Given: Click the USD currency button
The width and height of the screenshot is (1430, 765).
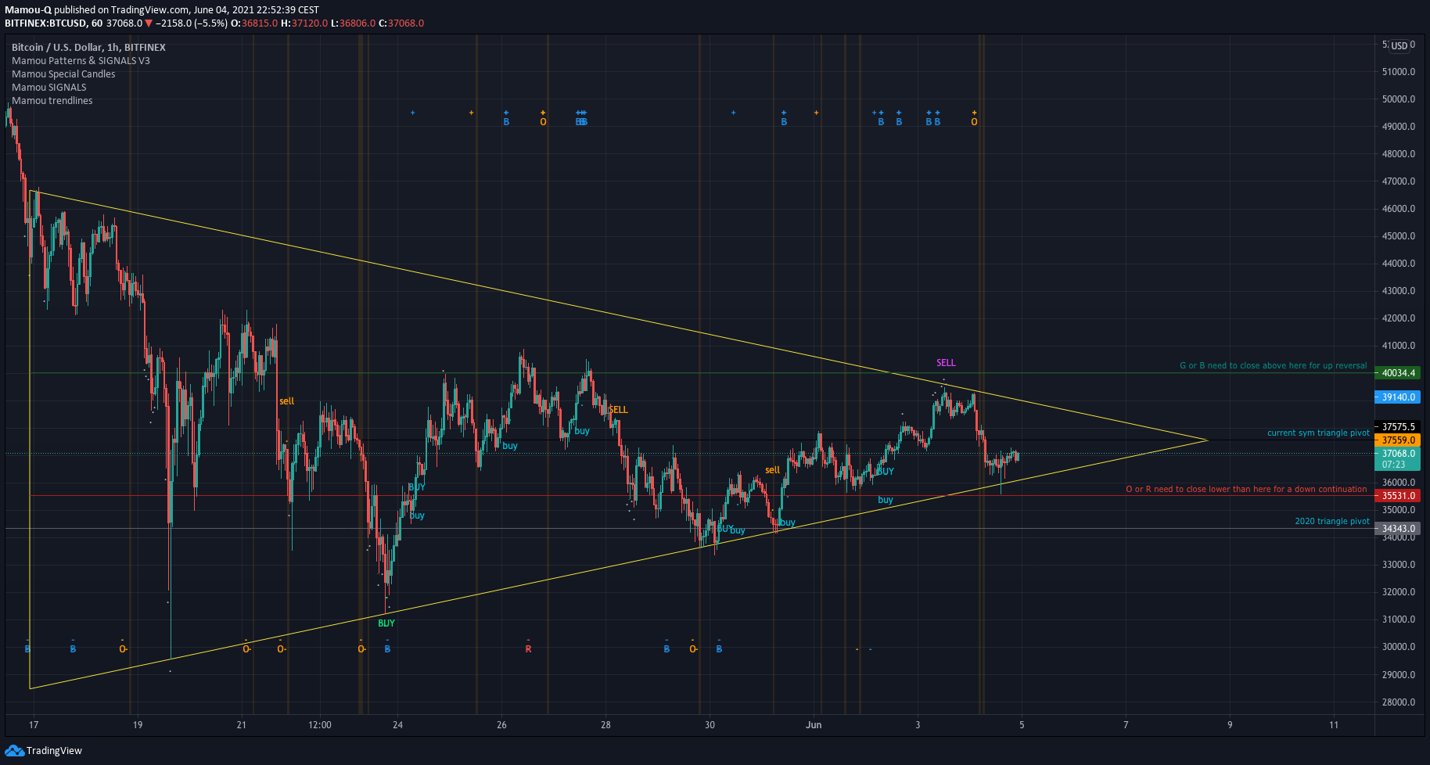Looking at the screenshot, I should pos(1399,45).
